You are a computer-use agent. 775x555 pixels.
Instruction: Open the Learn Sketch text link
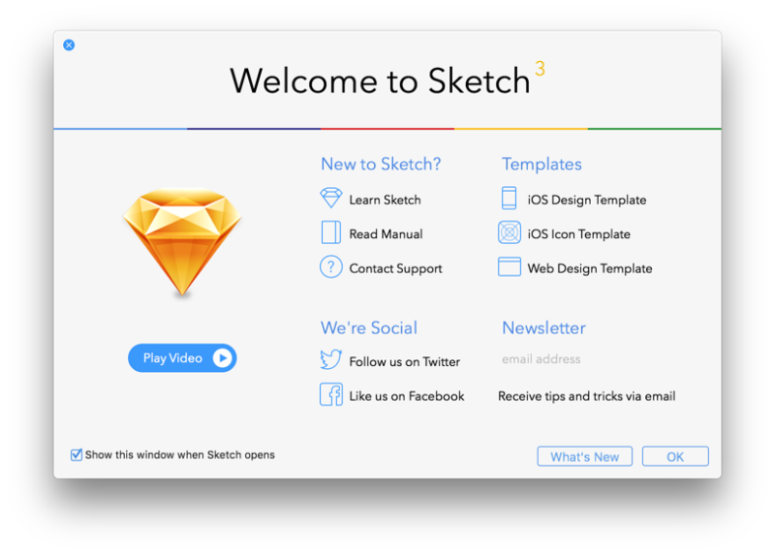385,200
